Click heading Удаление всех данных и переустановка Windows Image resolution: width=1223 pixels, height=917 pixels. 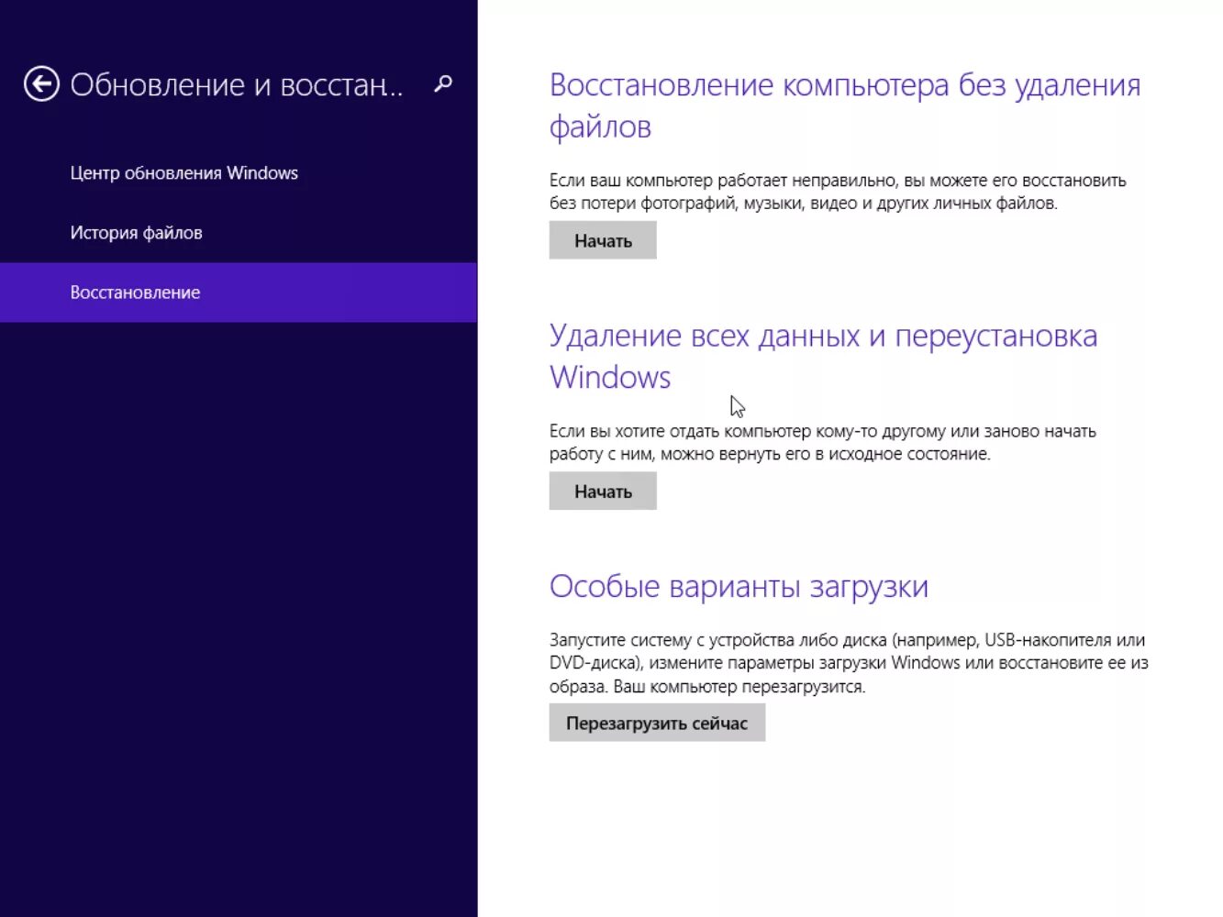pyautogui.click(x=823, y=356)
